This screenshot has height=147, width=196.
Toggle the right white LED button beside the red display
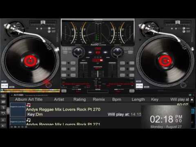click(x=105, y=52)
